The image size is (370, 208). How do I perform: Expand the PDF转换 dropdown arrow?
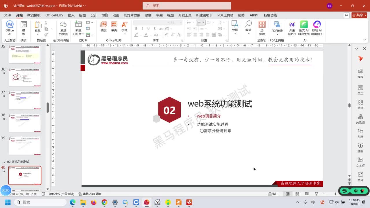pyautogui.click(x=277, y=34)
